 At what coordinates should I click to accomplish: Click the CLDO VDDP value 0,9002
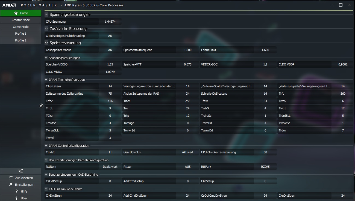click(x=343, y=65)
